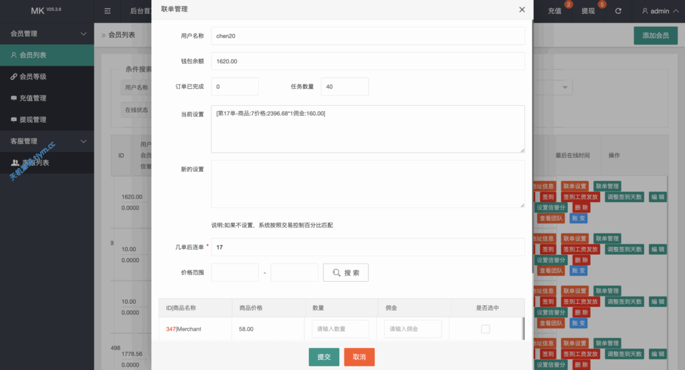Click the 搜索 button with magnifier icon

point(346,272)
